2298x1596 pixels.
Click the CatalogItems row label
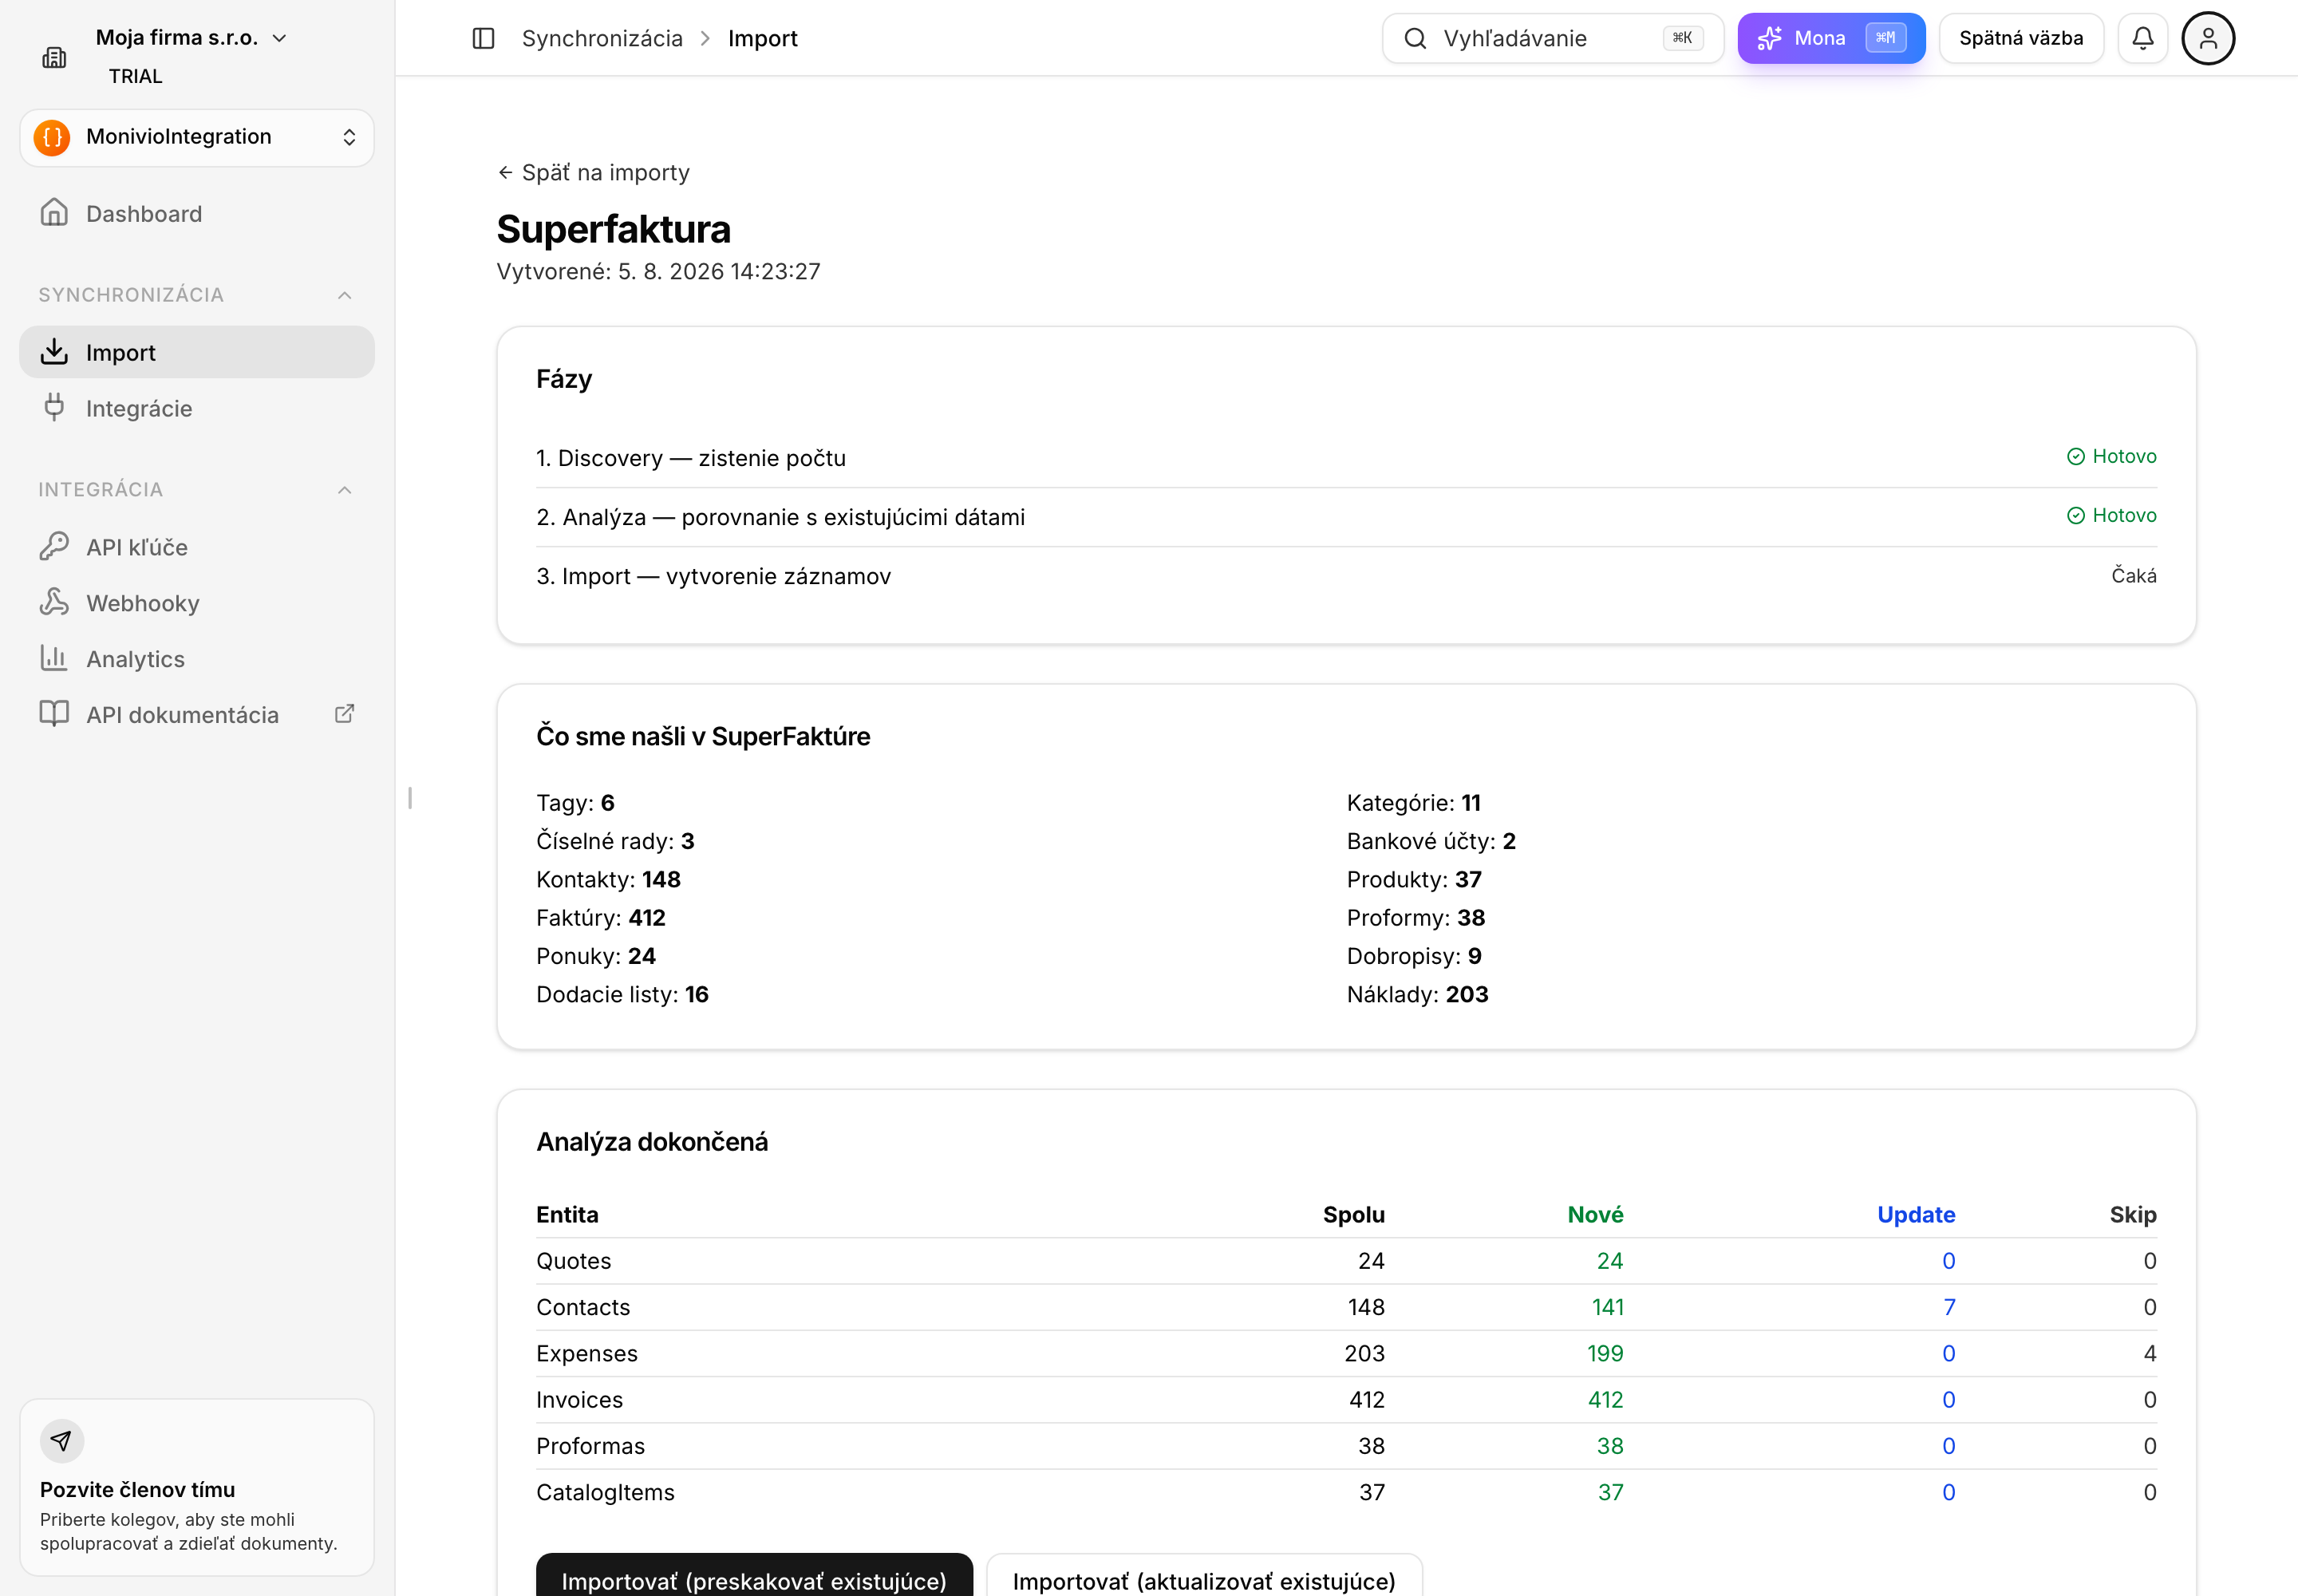605,1493
